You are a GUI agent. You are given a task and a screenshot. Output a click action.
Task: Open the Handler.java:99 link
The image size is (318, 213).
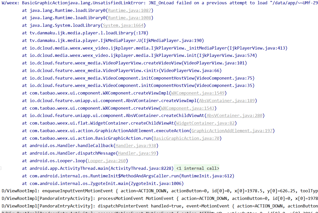point(137,153)
